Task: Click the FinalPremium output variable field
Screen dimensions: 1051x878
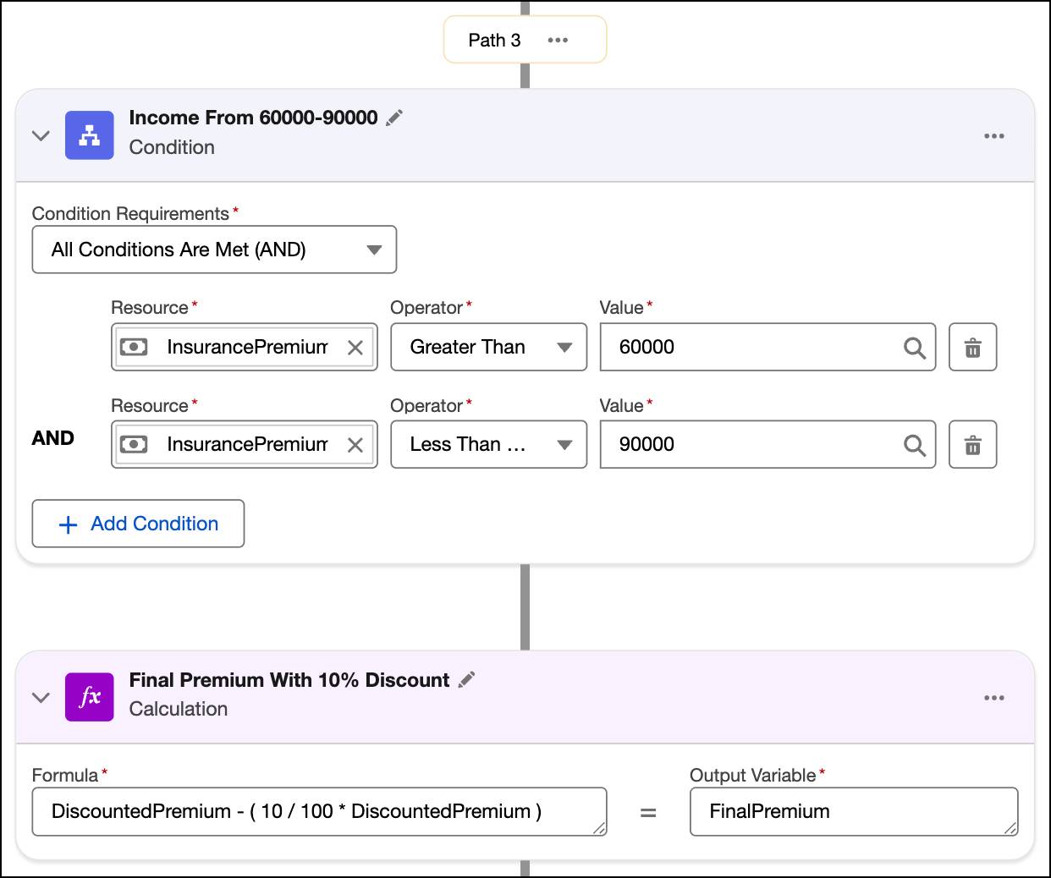Action: tap(854, 812)
